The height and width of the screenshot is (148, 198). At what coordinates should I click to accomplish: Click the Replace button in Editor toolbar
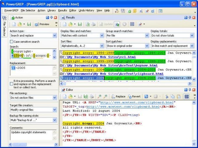click(x=118, y=97)
